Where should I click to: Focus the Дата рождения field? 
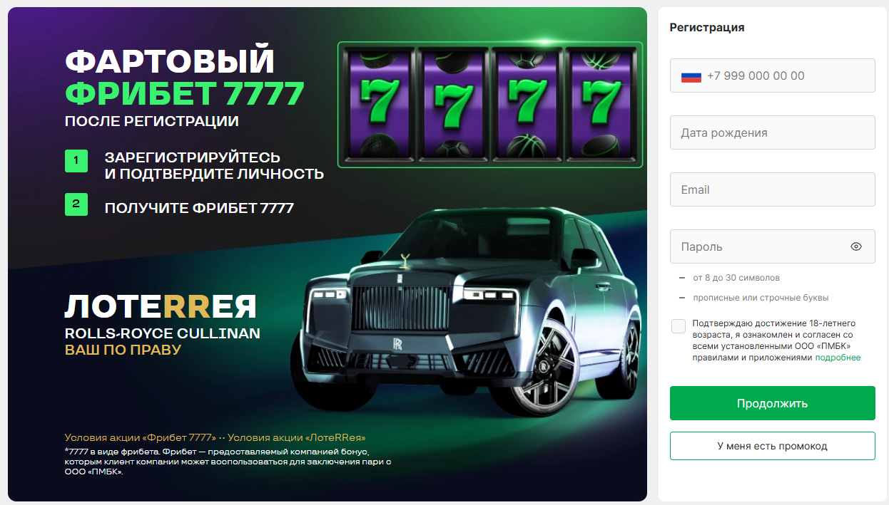click(772, 132)
